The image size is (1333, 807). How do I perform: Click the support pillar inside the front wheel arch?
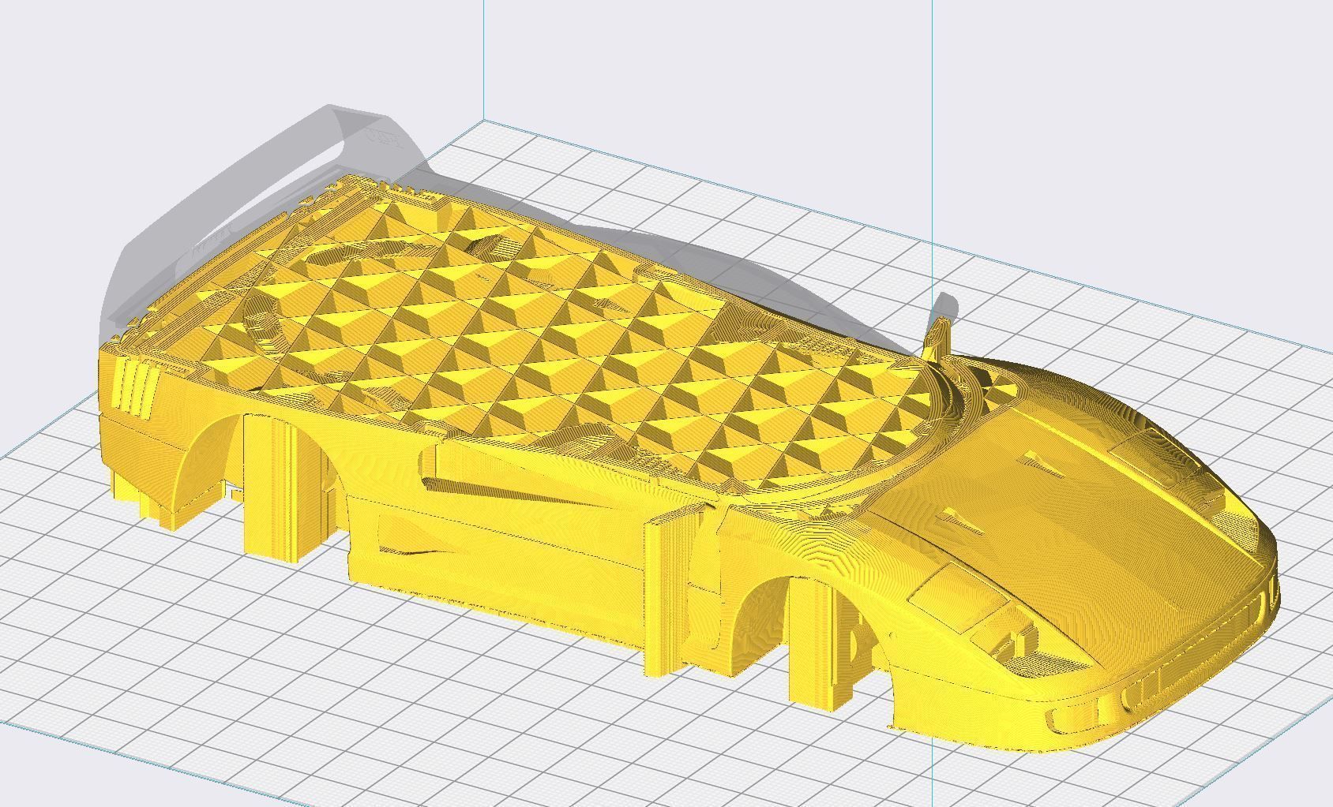(819, 643)
